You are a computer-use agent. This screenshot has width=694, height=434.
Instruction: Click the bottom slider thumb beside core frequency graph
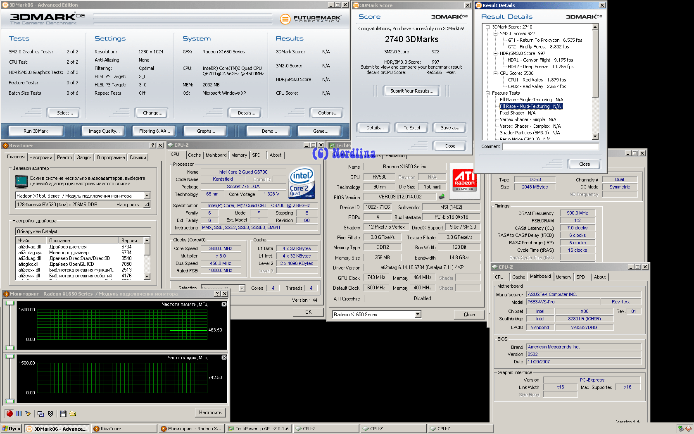tap(10, 401)
